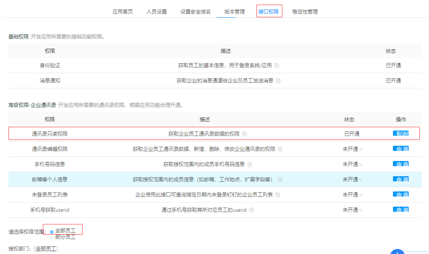The width and height of the screenshot is (429, 254).
Task: Open doc icon for 通讯录编辑权限 description
Action: point(280,149)
